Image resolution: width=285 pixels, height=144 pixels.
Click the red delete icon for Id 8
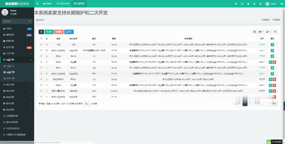pyautogui.click(x=274, y=62)
